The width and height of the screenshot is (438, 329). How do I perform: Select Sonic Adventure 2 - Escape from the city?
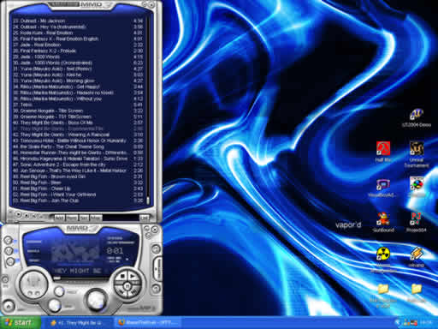[x=78, y=164]
